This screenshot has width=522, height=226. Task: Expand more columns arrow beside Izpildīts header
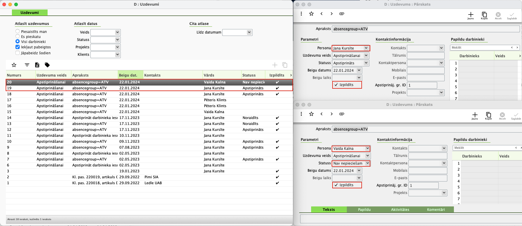click(x=291, y=75)
